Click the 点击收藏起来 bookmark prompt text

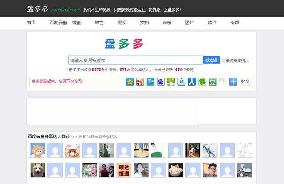[x=57, y=81]
